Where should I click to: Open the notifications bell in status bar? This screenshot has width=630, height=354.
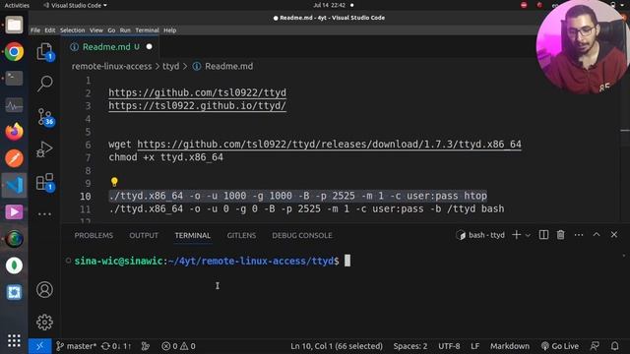[x=614, y=346]
